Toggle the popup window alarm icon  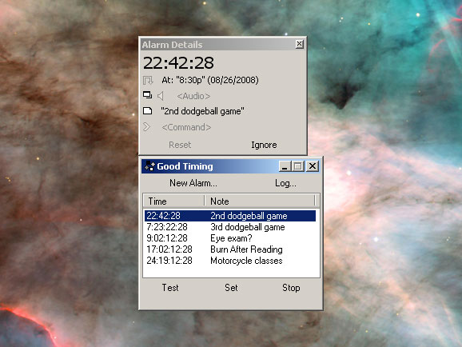click(147, 95)
